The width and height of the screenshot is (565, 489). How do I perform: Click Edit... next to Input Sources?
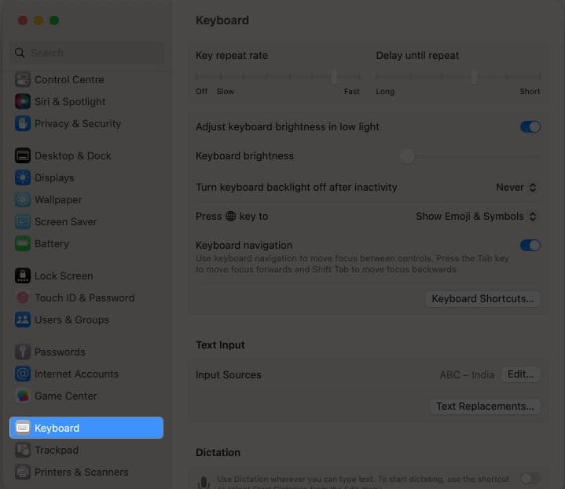pyautogui.click(x=520, y=374)
